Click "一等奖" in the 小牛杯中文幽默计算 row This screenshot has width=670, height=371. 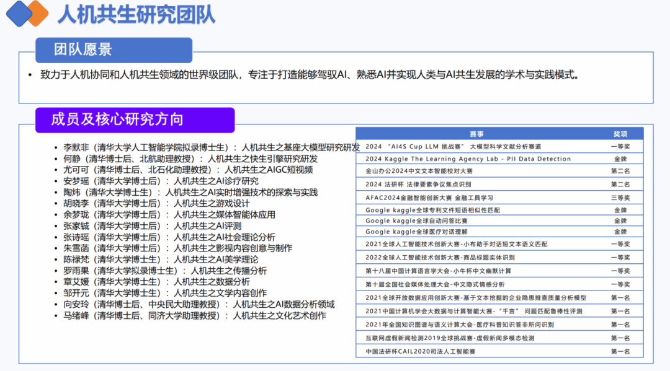(x=620, y=271)
